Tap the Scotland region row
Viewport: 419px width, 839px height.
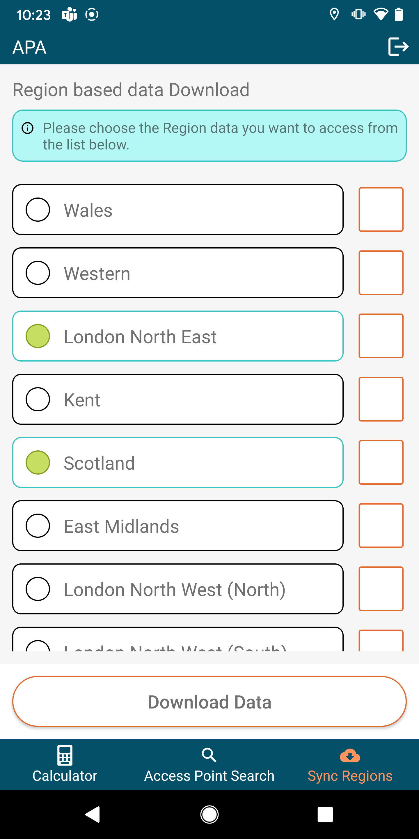click(177, 463)
